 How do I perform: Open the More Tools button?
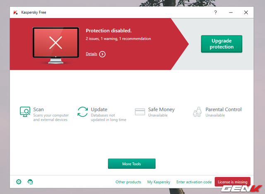pos(132,164)
